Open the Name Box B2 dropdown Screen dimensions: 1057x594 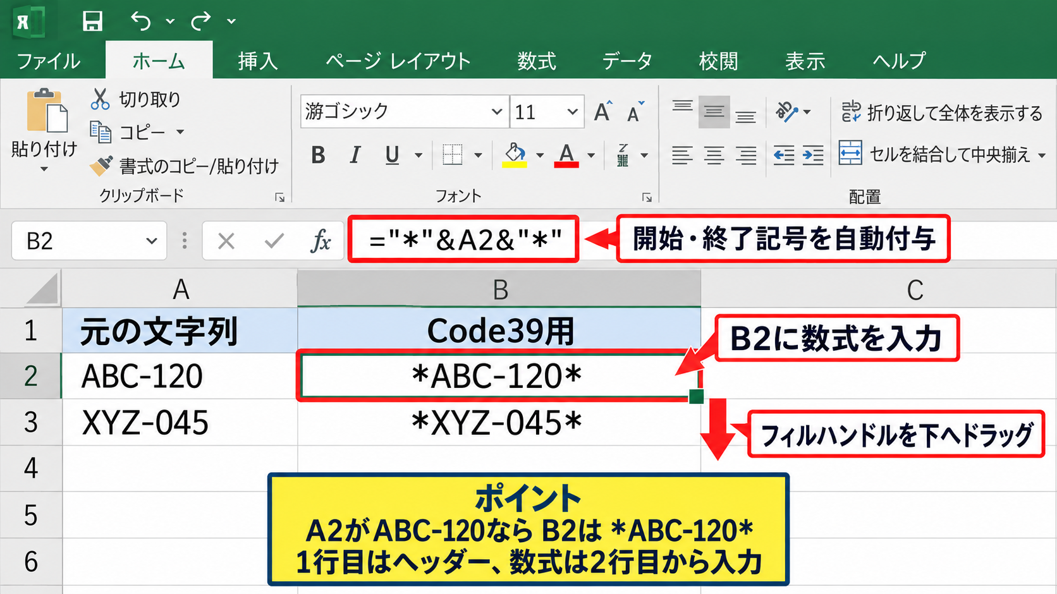[x=151, y=241]
